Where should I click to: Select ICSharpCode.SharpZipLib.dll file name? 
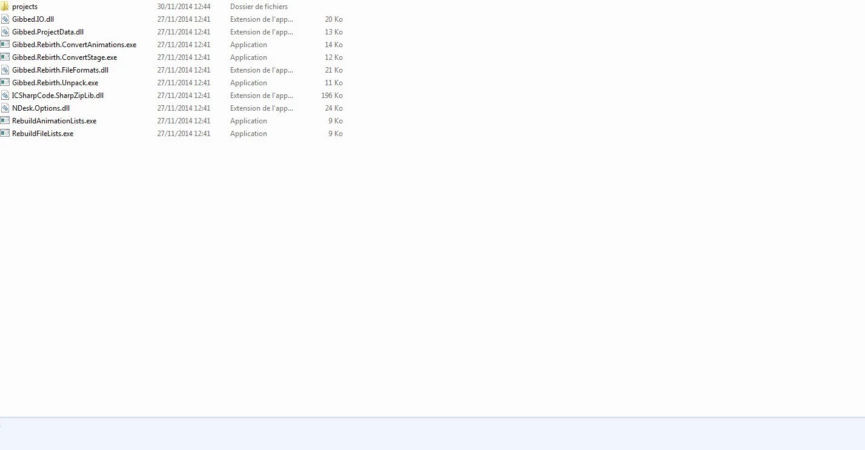58,96
